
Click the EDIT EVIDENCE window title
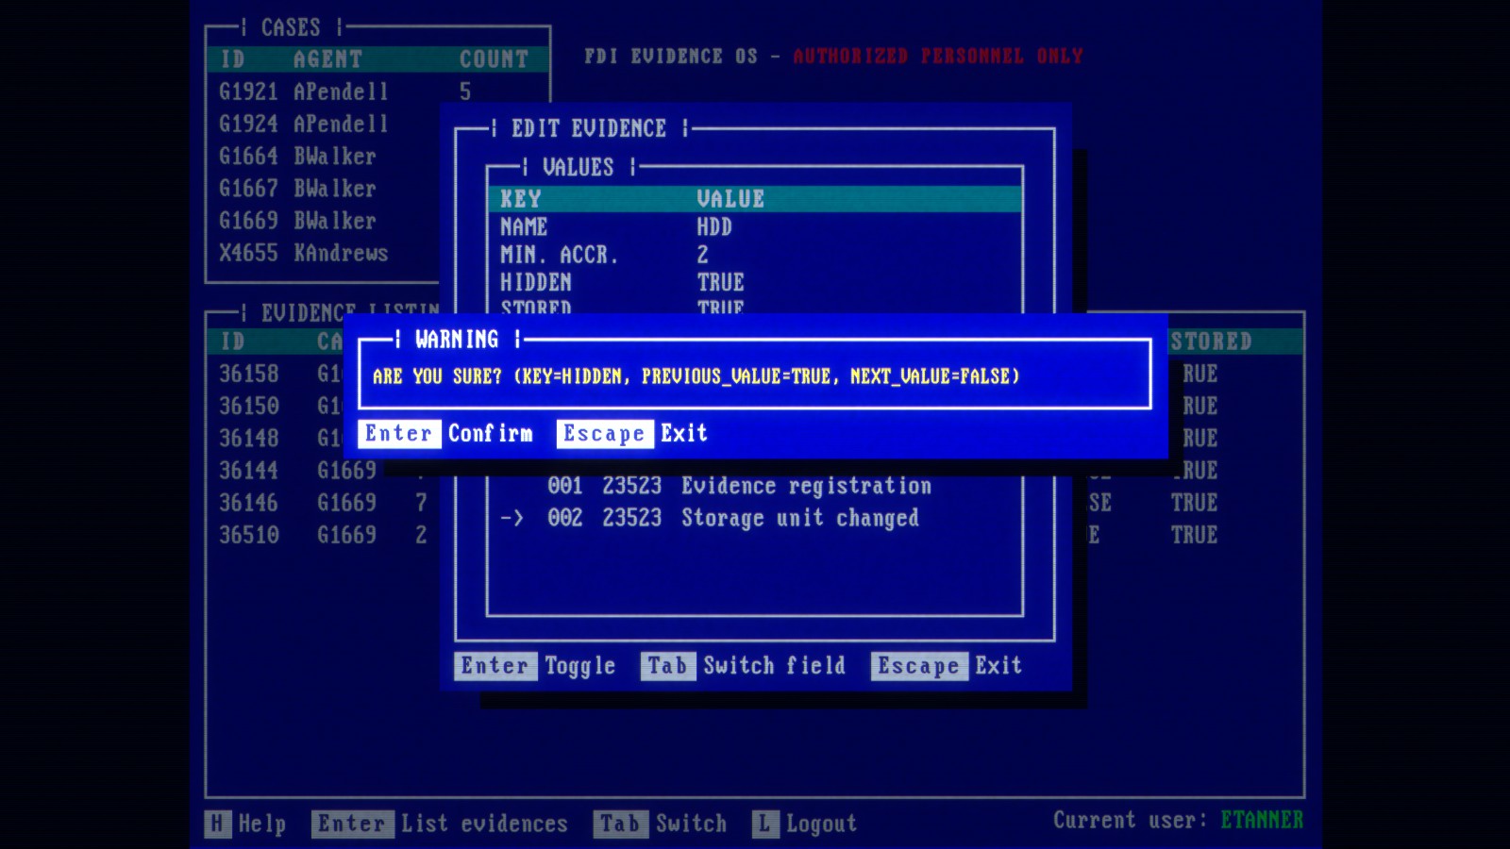(x=590, y=128)
